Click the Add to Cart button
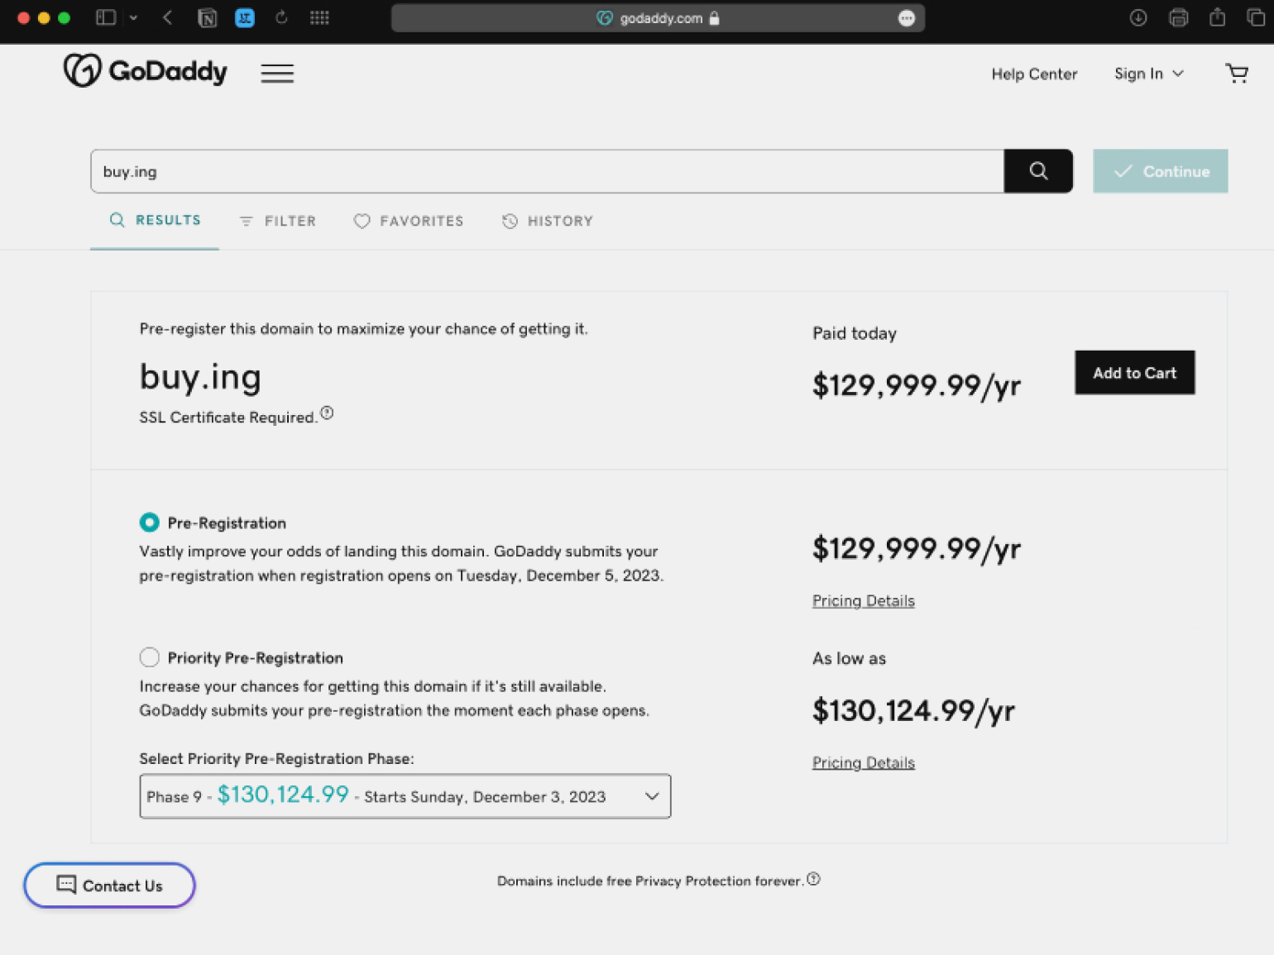This screenshot has height=955, width=1274. point(1134,373)
